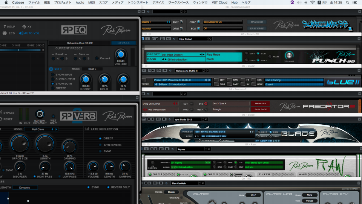
Task: Select SHOW INPUT radio in RP-EQ
Action: pos(53,75)
